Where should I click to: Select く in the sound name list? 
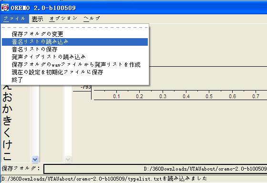(7, 132)
